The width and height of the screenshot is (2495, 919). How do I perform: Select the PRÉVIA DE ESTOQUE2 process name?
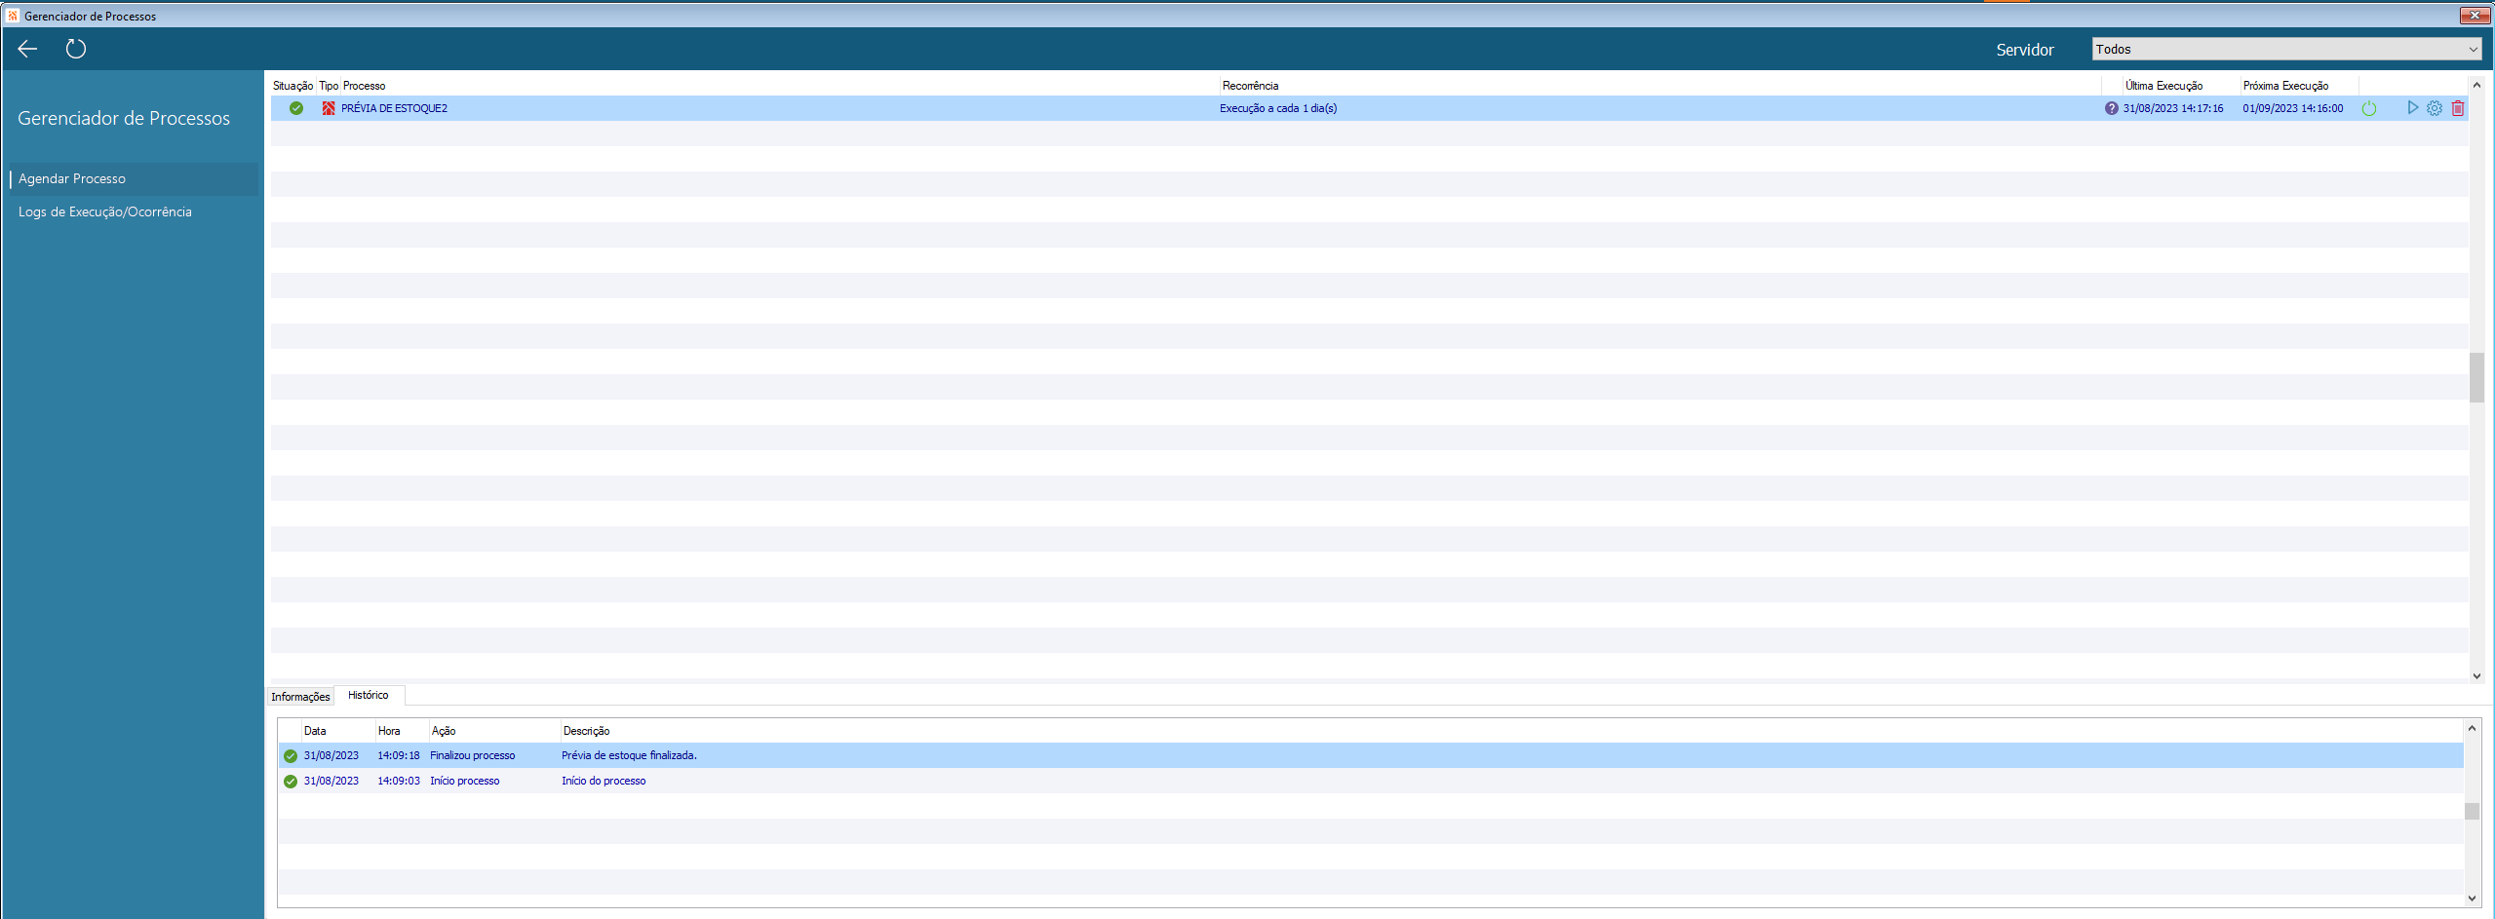point(394,108)
